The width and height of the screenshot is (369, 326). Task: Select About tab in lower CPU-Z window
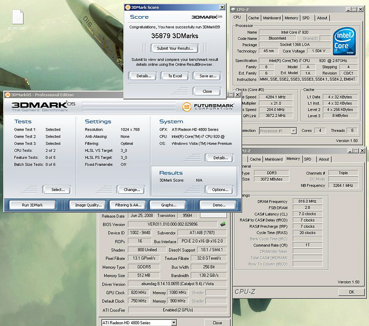tap(324, 159)
